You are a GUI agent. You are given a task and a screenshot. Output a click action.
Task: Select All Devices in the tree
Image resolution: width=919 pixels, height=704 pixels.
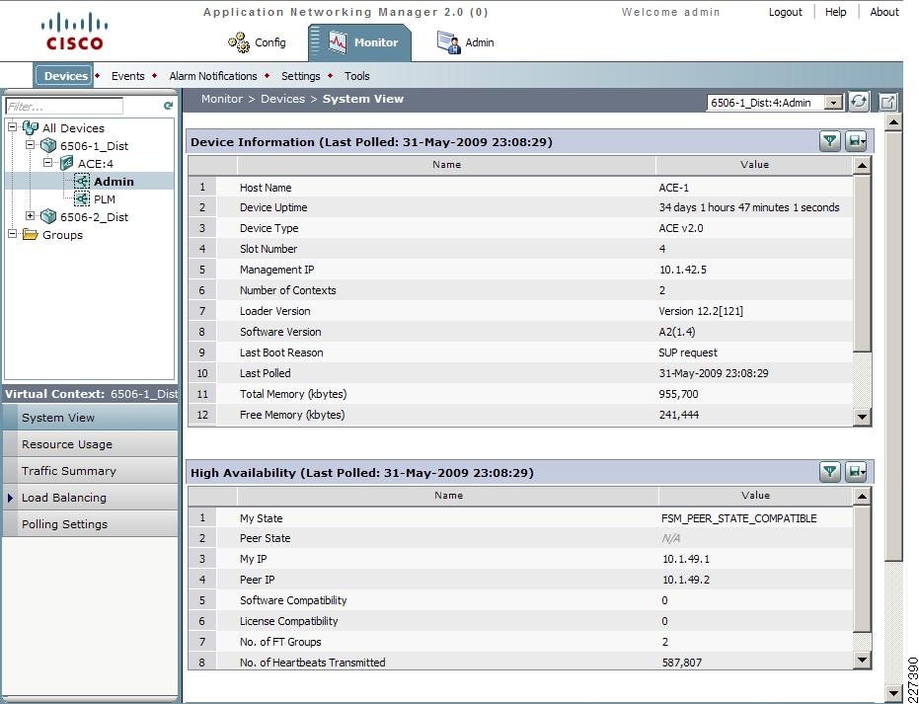coord(73,127)
